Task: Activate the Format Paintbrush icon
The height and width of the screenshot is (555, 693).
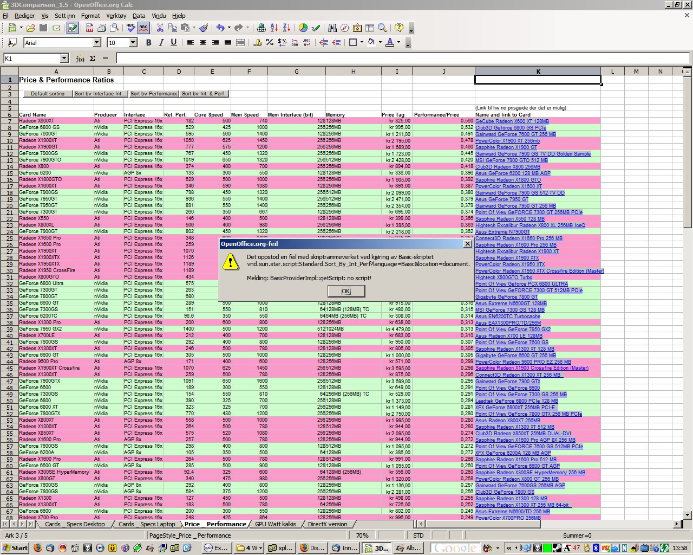Action: pos(204,28)
